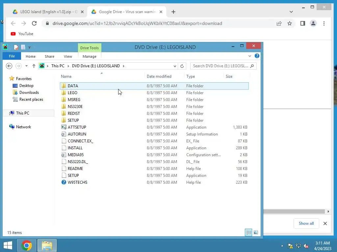The image size is (337, 252).
Task: Open the File menu in Explorer
Action: [12, 56]
